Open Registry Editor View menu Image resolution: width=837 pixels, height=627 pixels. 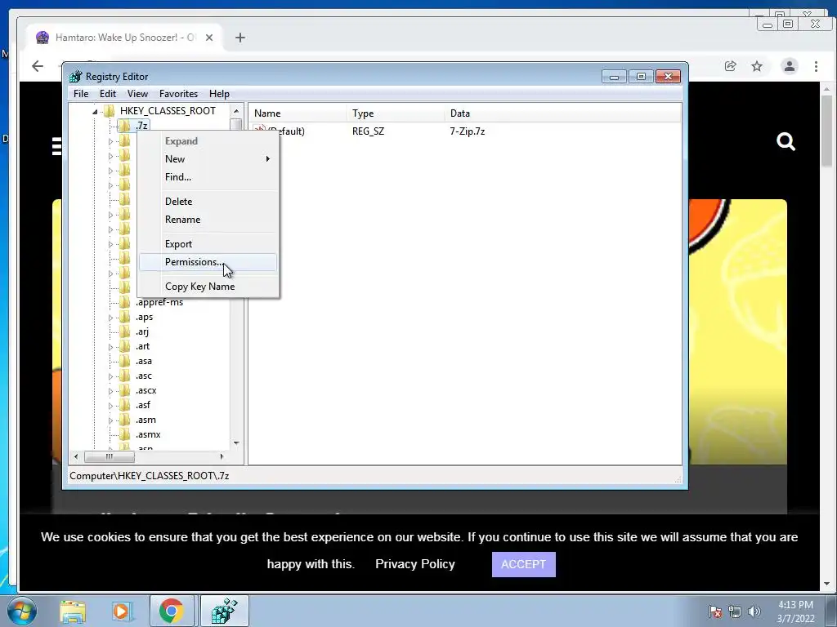point(137,94)
